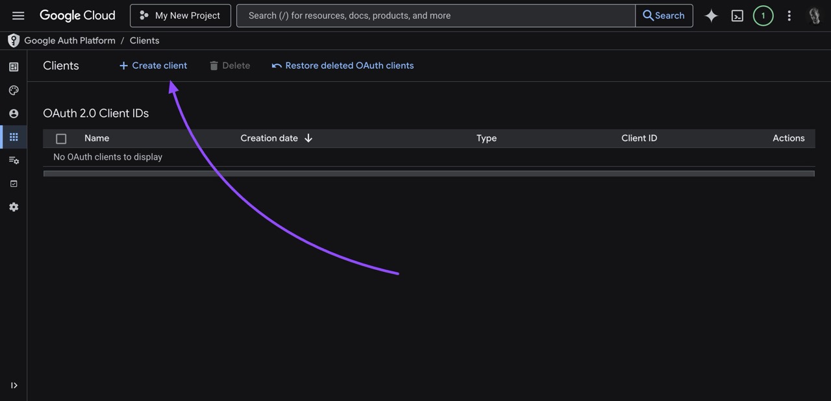Screen dimensions: 831x401
Task: Select the highlighted Clients grid icon
Action: (x=13, y=136)
